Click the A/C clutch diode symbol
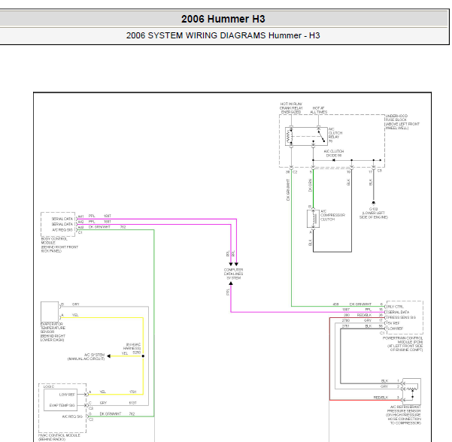 333,160
